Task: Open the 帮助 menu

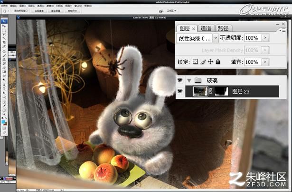Action: [88, 6]
